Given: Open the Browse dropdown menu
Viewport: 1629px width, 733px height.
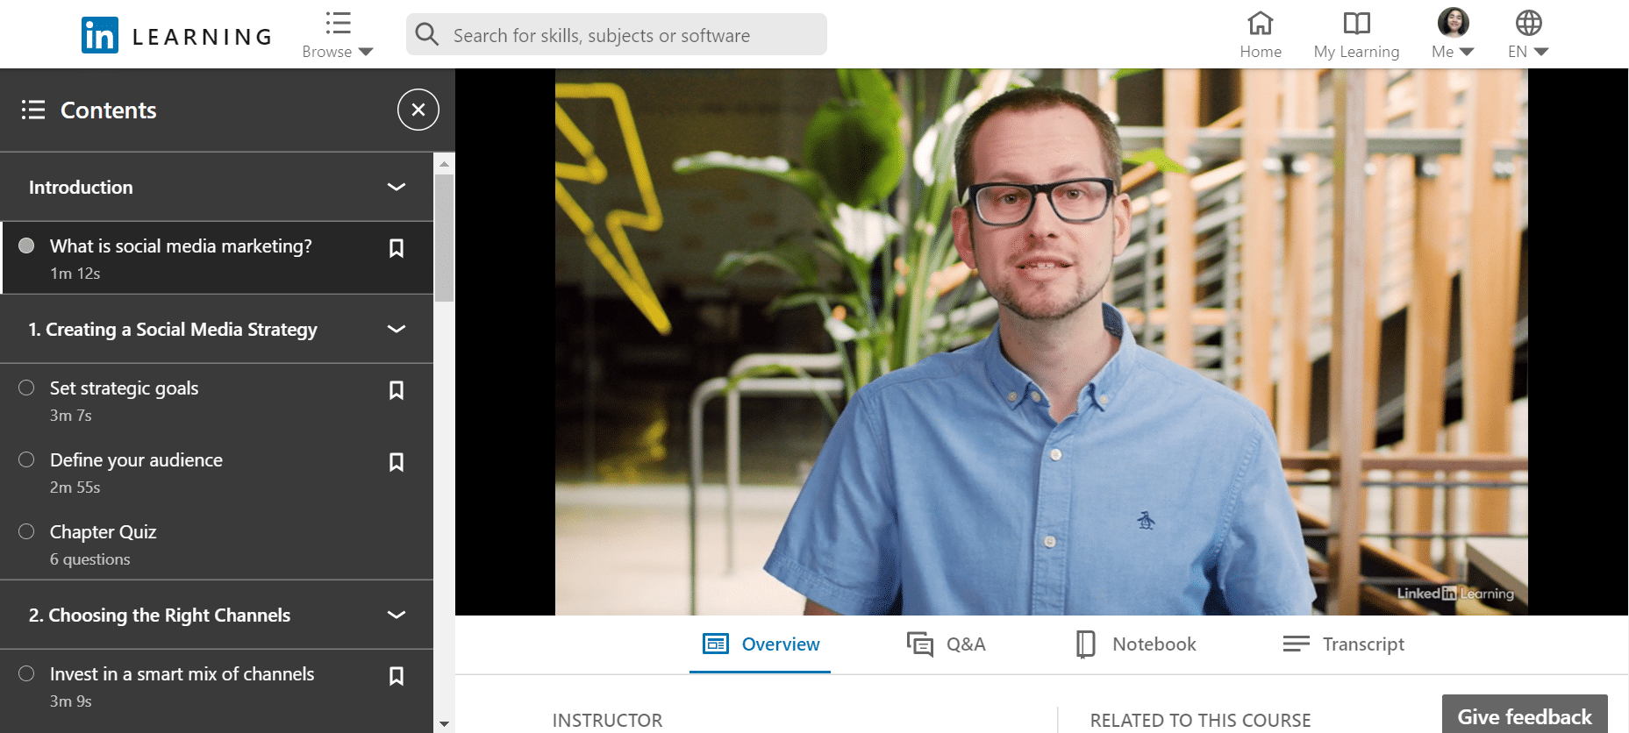Looking at the screenshot, I should 338,35.
